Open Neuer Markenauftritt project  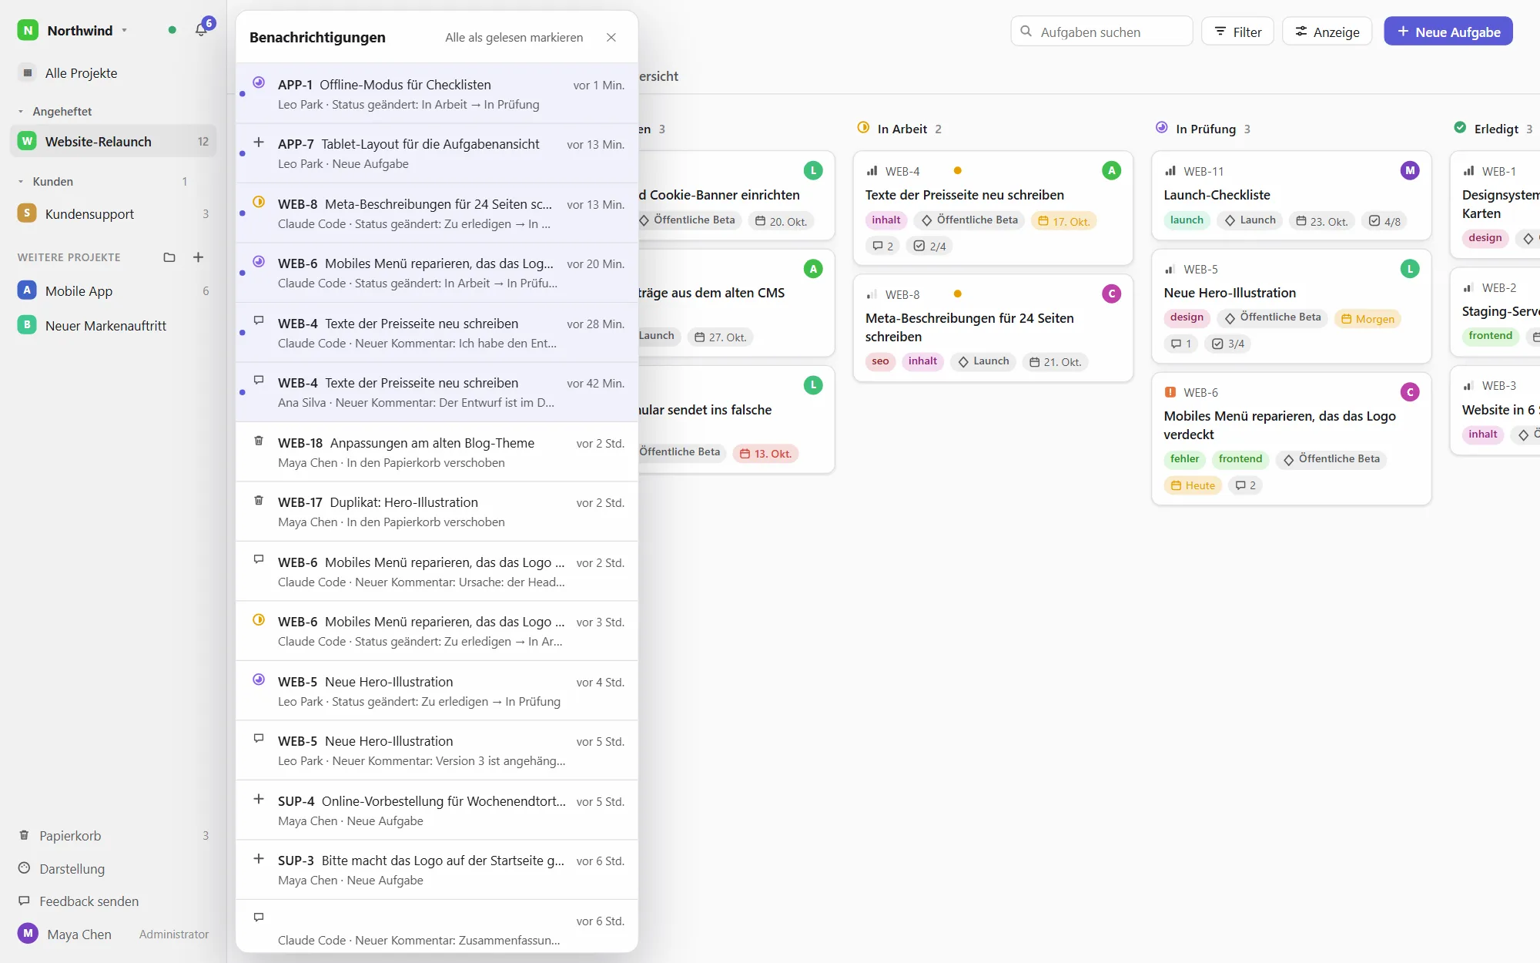coord(114,326)
